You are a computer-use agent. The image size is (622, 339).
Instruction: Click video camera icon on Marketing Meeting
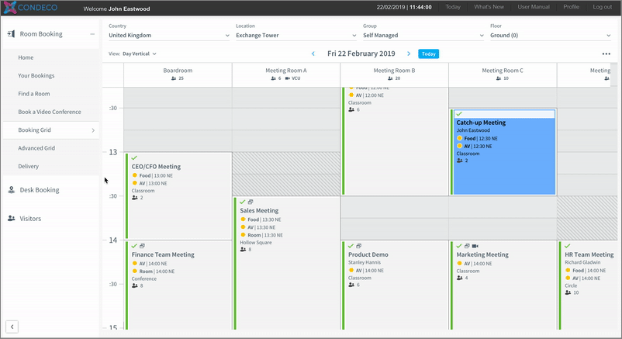475,246
